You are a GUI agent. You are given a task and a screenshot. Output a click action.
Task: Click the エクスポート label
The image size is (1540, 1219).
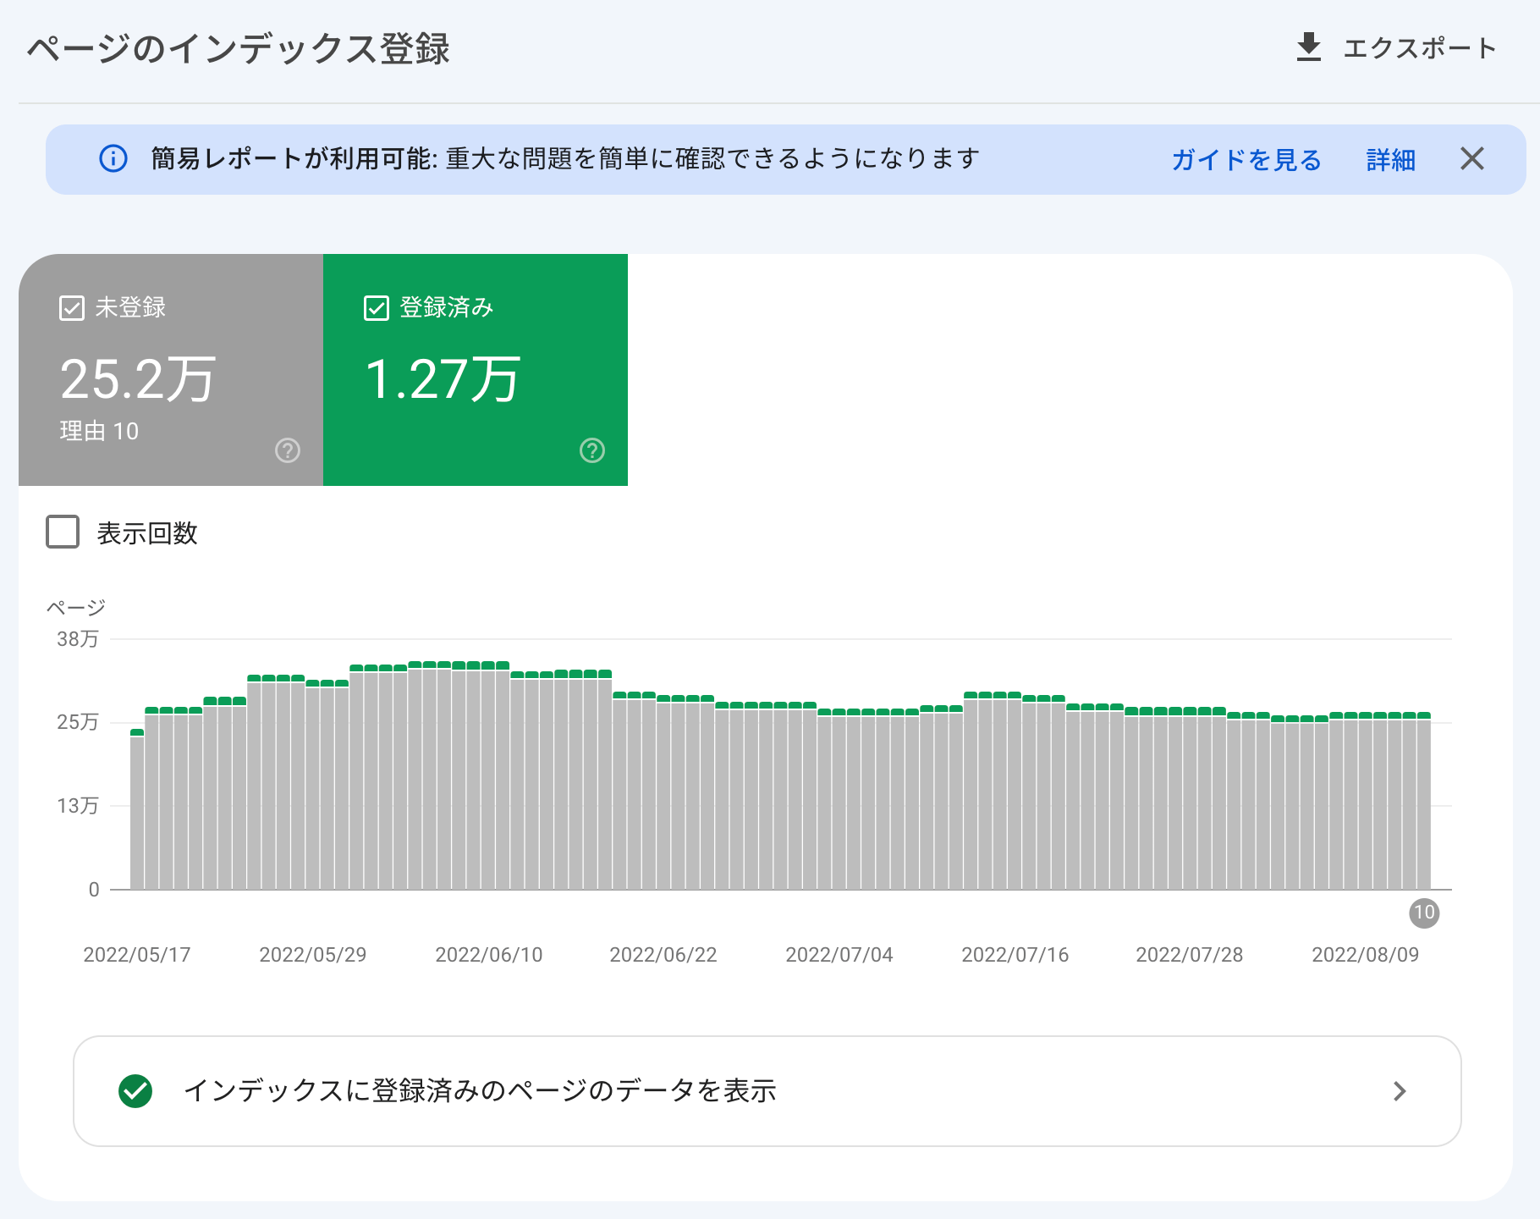[x=1420, y=48]
